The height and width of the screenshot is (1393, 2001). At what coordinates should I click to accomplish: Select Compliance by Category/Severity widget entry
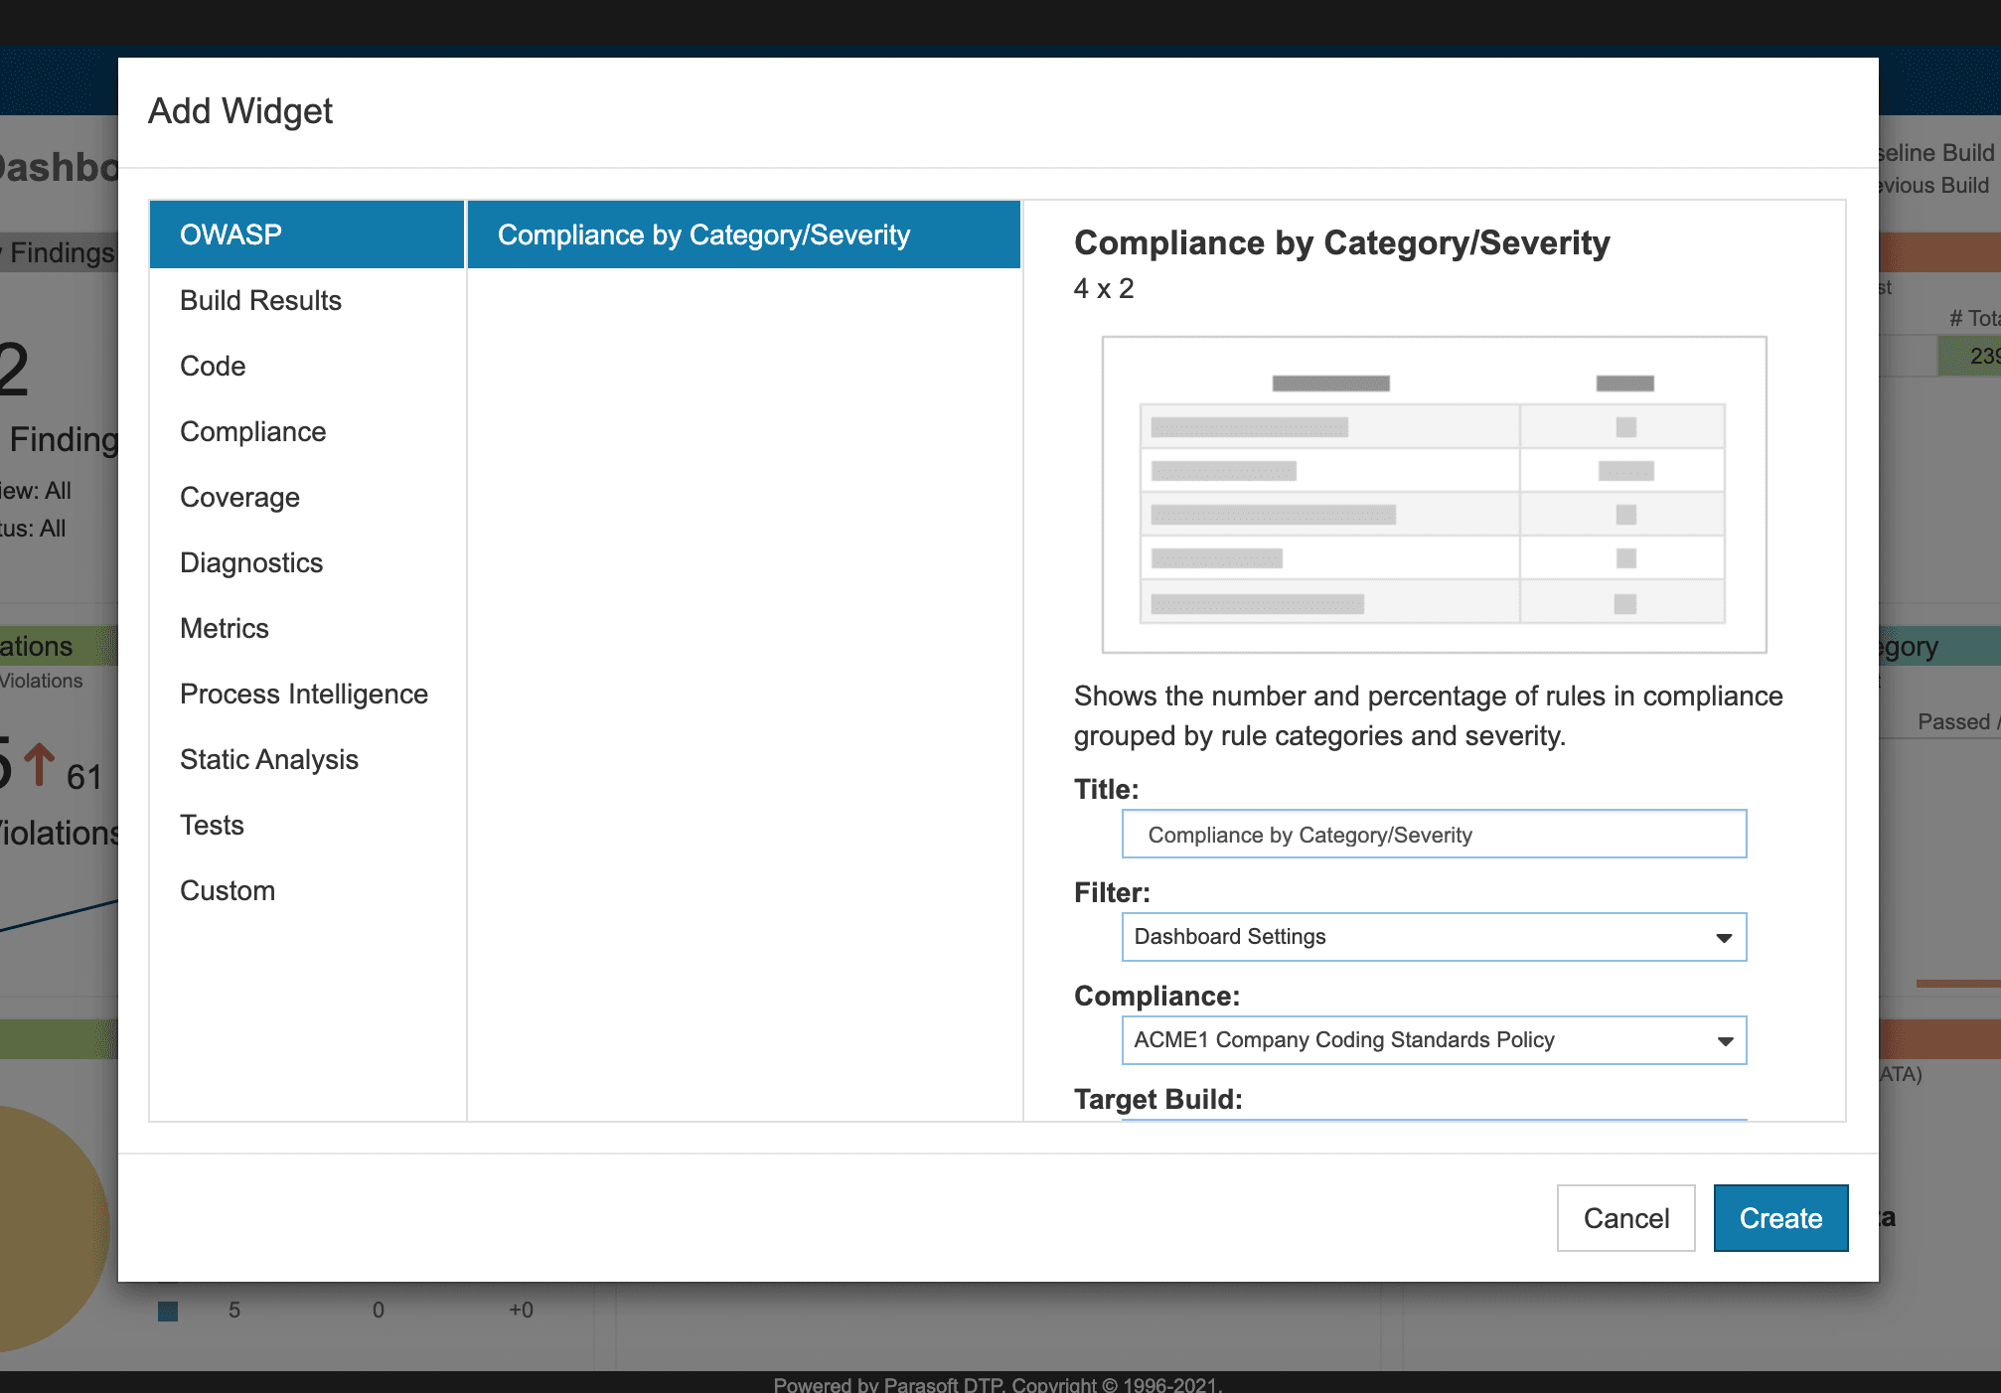click(744, 234)
